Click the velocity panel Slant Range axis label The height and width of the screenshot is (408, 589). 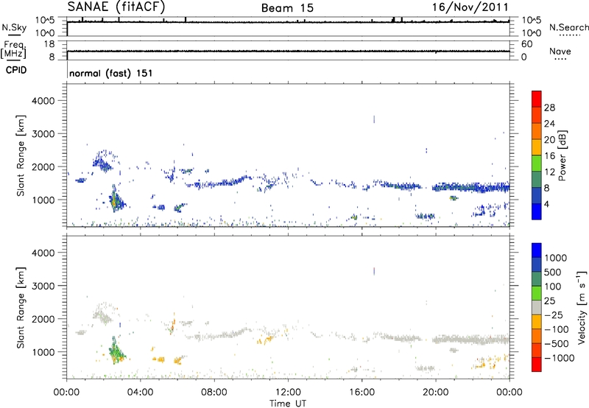point(21,307)
